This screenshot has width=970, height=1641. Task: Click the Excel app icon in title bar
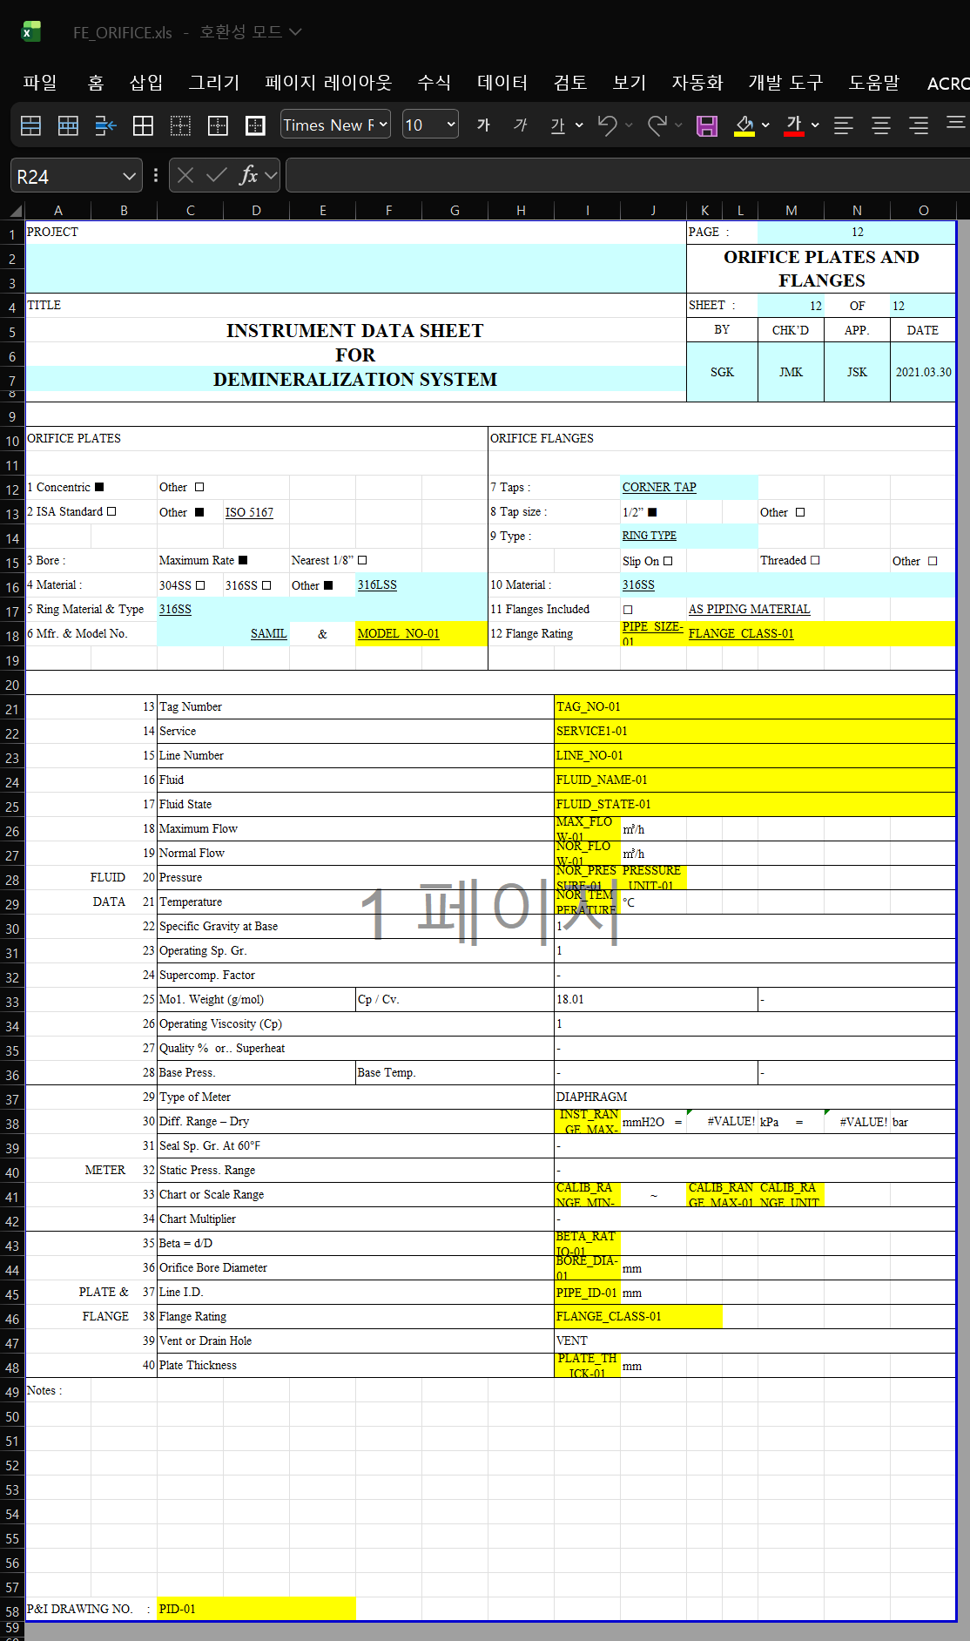pyautogui.click(x=30, y=32)
